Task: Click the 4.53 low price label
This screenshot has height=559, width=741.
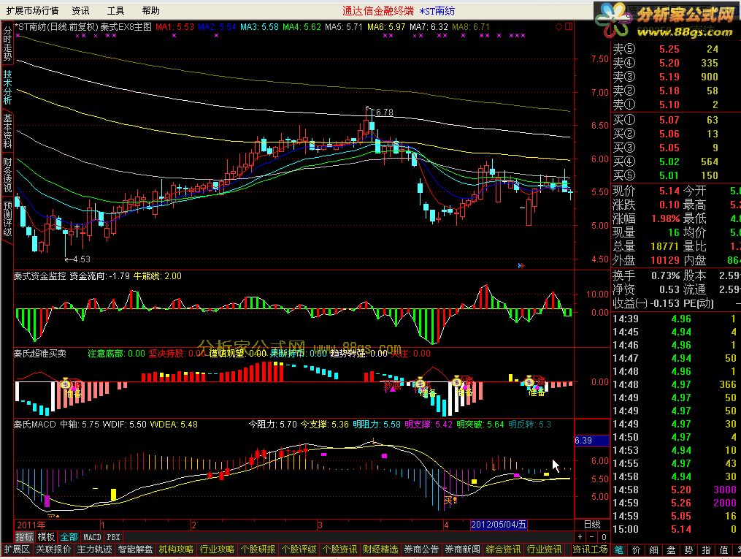Action: coord(81,259)
